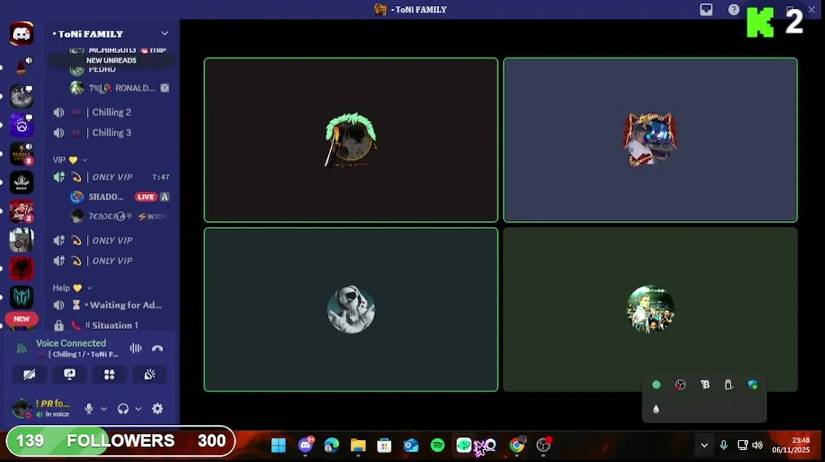The height and width of the screenshot is (462, 825).
Task: Collapse the Help category
Action: point(72,288)
